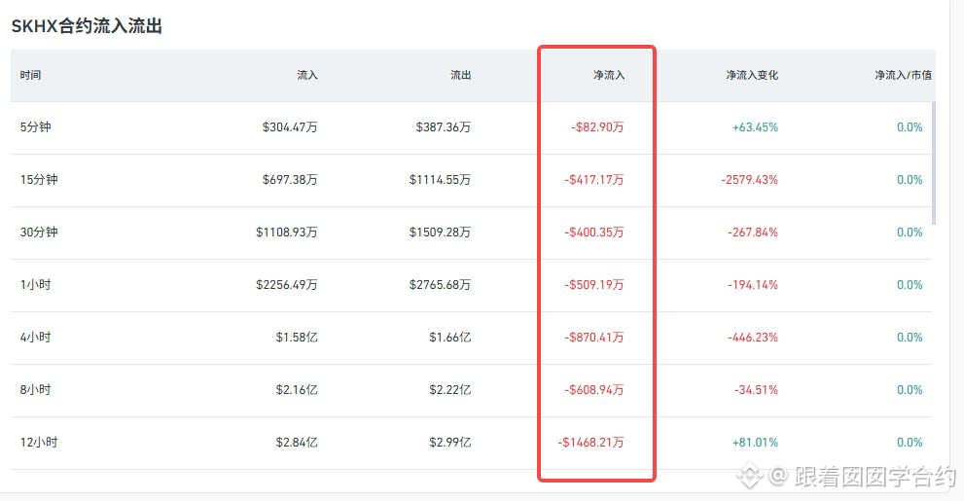Image resolution: width=964 pixels, height=501 pixels.
Task: Select the 5分钟 row label
Action: point(36,127)
